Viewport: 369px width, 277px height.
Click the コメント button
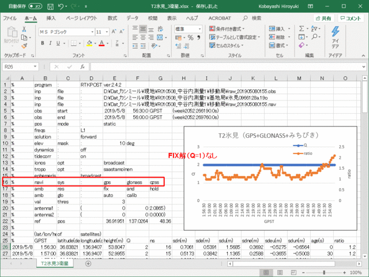coord(351,18)
